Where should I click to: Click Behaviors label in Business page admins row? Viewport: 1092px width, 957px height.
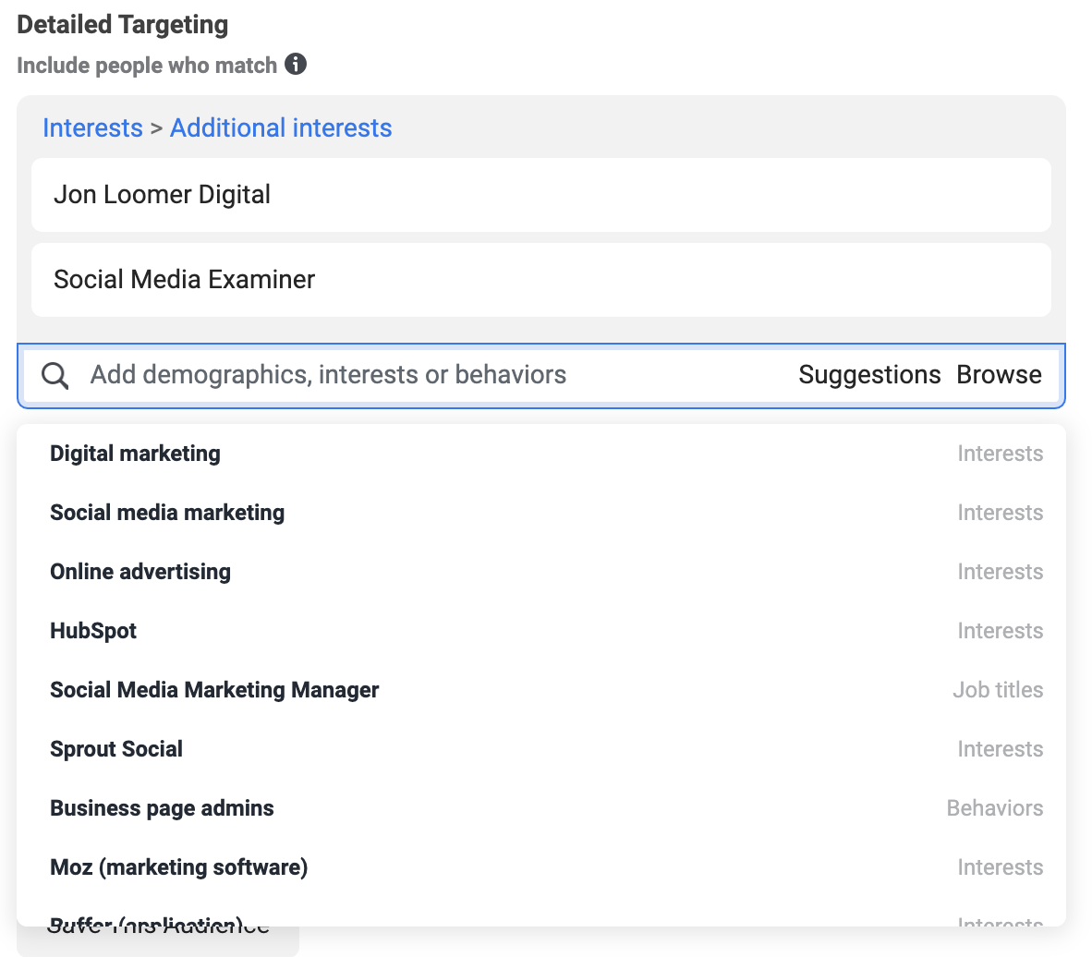pyautogui.click(x=994, y=808)
